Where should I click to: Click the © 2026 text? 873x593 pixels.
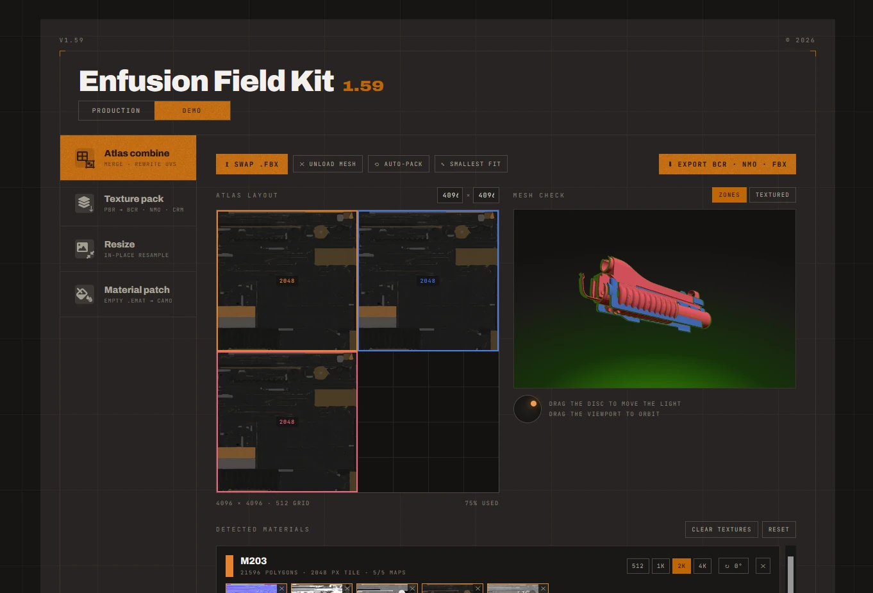coord(801,40)
